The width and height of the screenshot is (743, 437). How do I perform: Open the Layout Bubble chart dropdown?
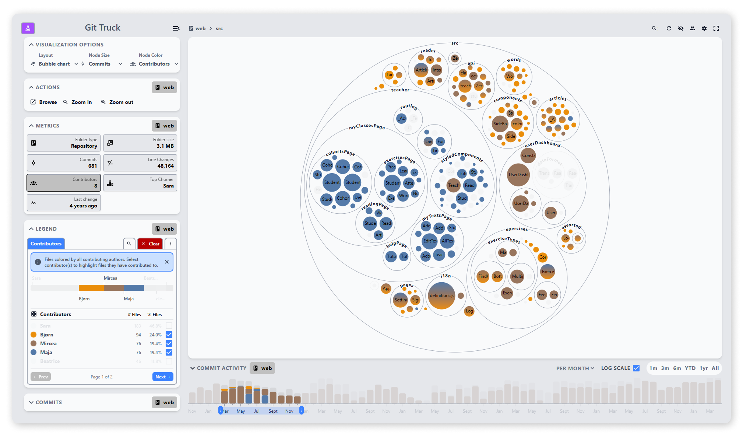tap(54, 64)
